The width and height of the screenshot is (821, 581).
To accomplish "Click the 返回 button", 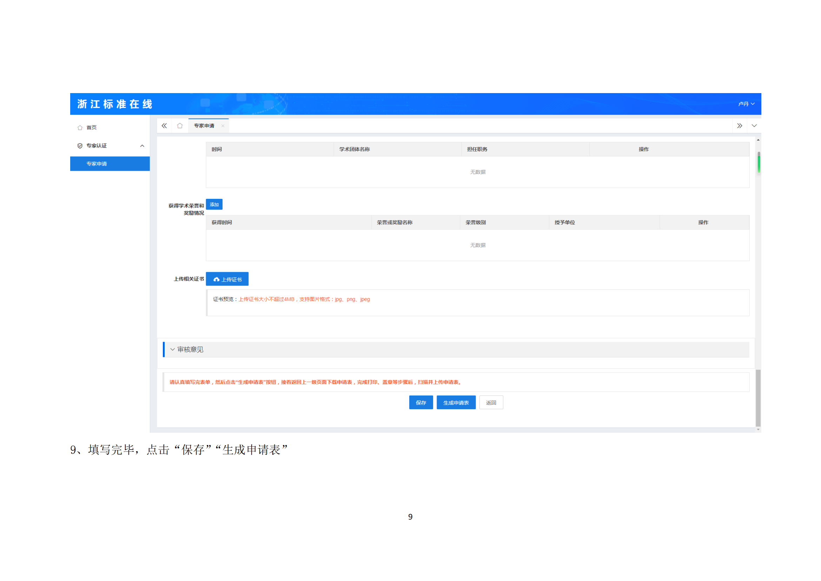I will click(x=491, y=403).
